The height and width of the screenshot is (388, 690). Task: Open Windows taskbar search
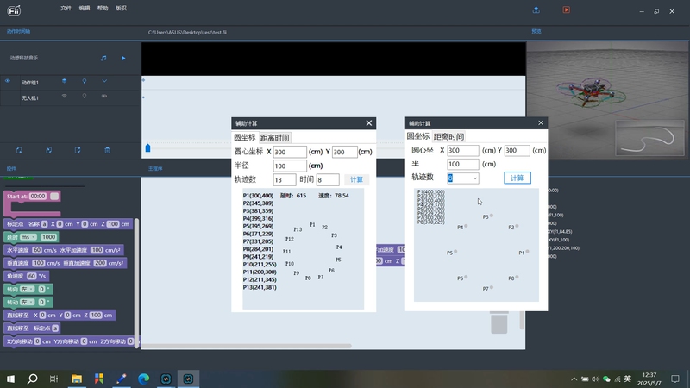(32, 379)
